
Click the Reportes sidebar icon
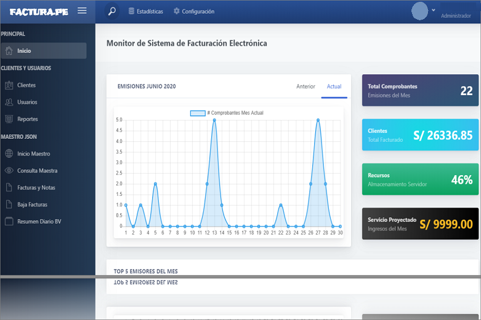(9, 119)
